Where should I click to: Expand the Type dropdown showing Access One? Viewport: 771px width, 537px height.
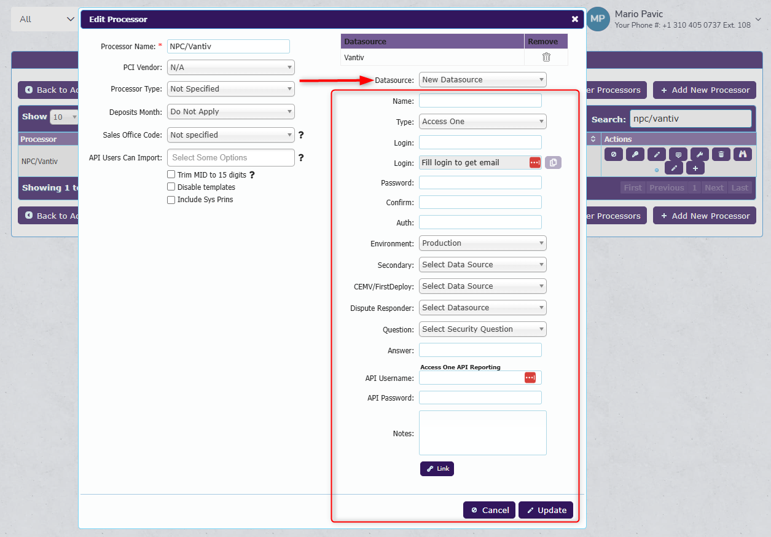483,122
